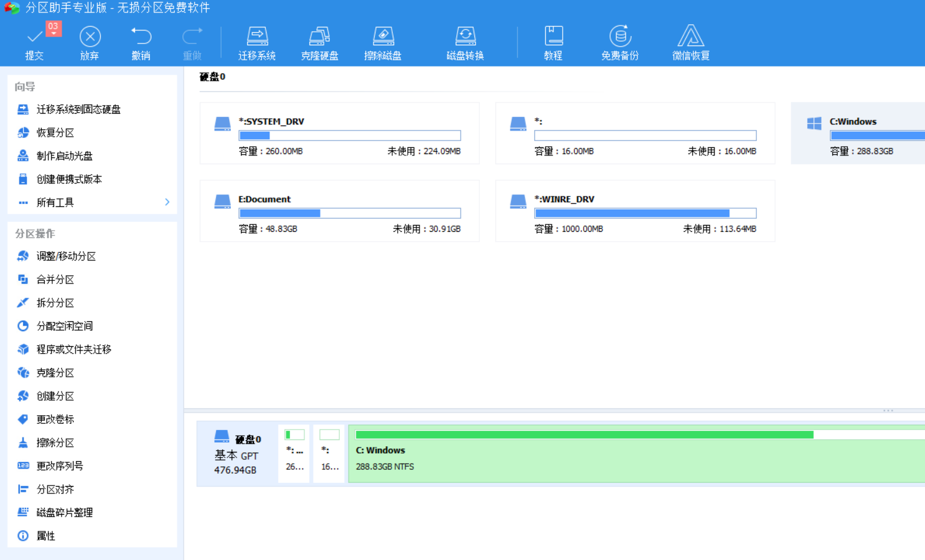Viewport: 925px width, 560px height.
Task: Click the 分区对齐 alignment icon
Action: 23,489
